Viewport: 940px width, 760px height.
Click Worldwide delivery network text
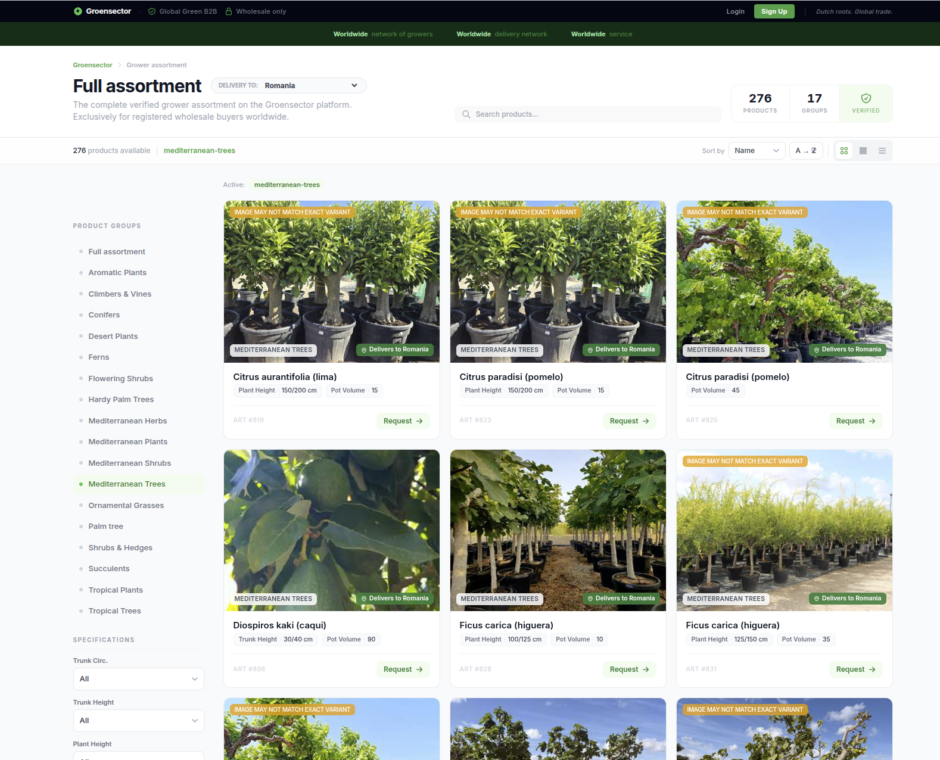(x=502, y=34)
